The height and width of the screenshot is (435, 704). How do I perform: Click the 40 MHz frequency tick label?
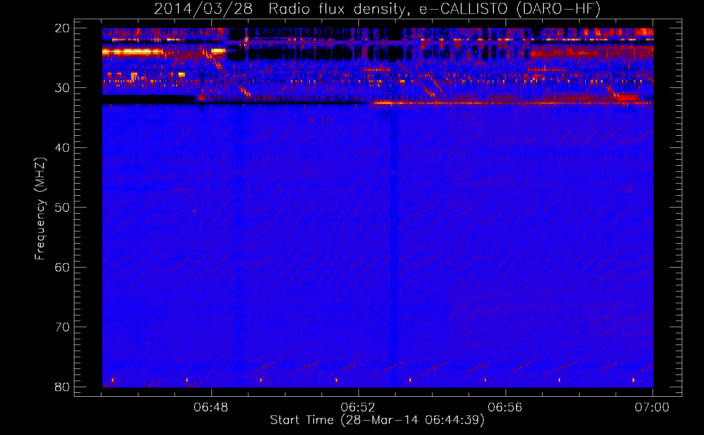[x=62, y=148]
